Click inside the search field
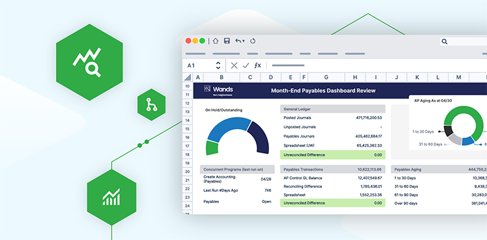487x240 pixels. coord(464,42)
